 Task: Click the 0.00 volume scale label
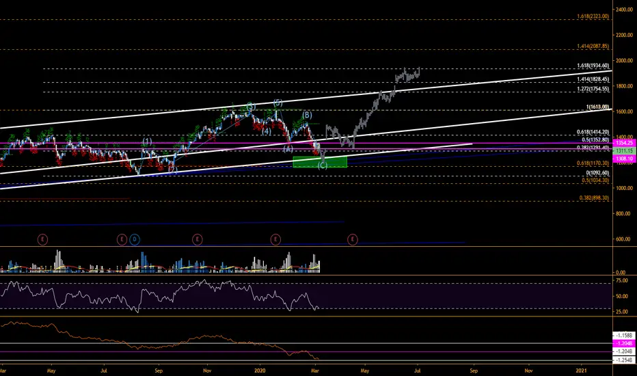click(x=621, y=272)
